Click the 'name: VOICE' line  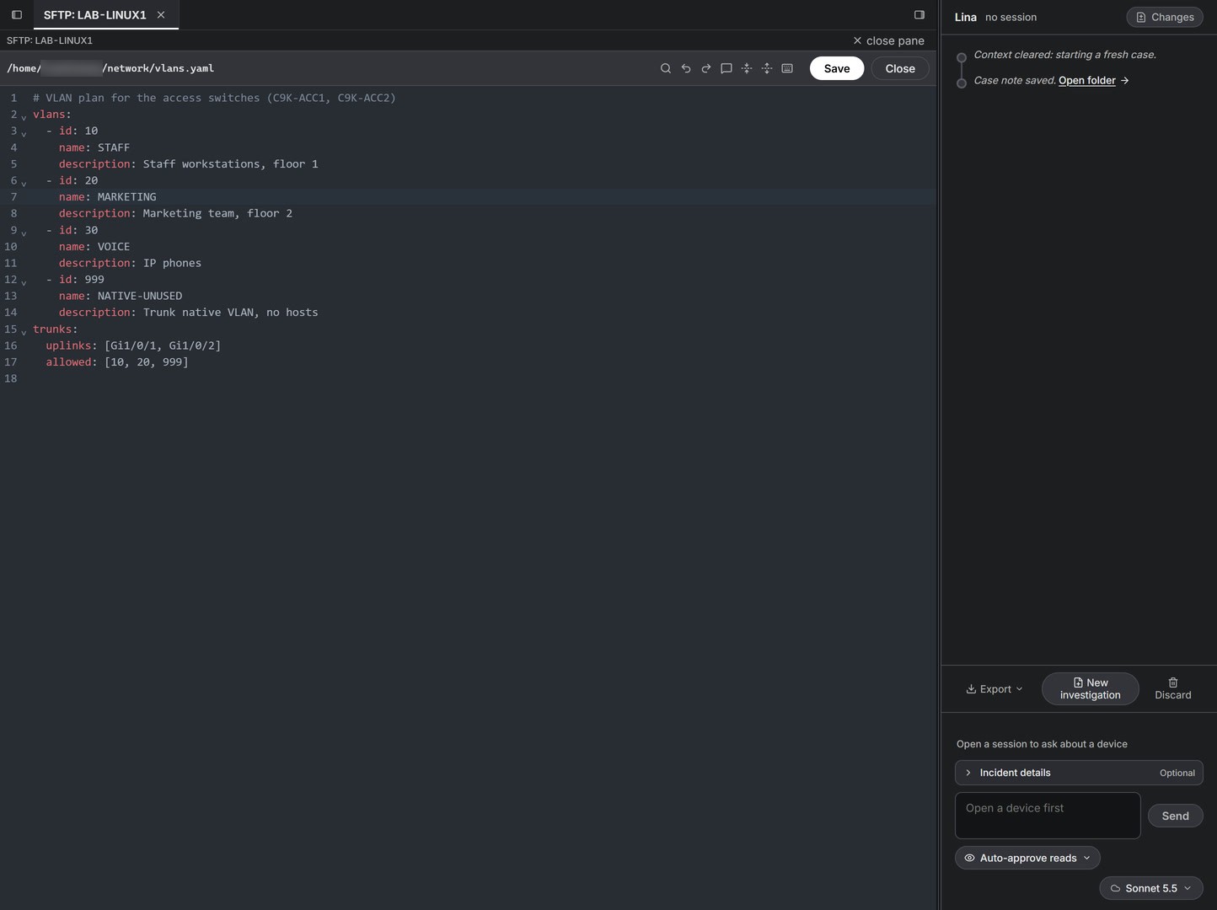(x=94, y=247)
